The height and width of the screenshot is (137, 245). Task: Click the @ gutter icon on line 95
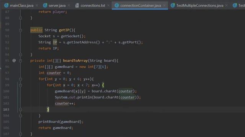[x=14, y=61]
